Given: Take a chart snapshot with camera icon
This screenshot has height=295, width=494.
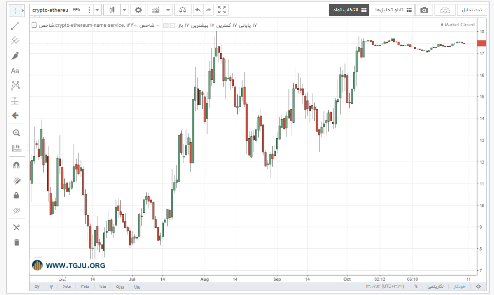Looking at the screenshot, I should tap(424, 10).
